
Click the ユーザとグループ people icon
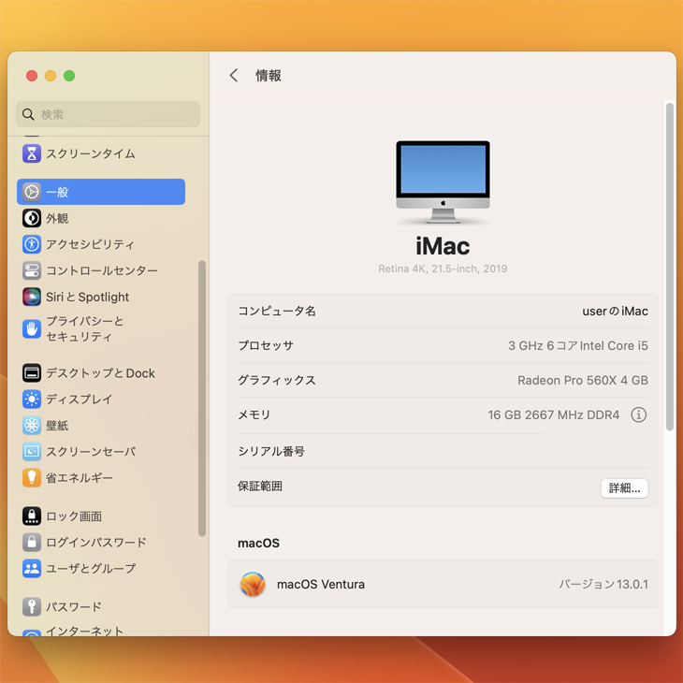(x=32, y=569)
